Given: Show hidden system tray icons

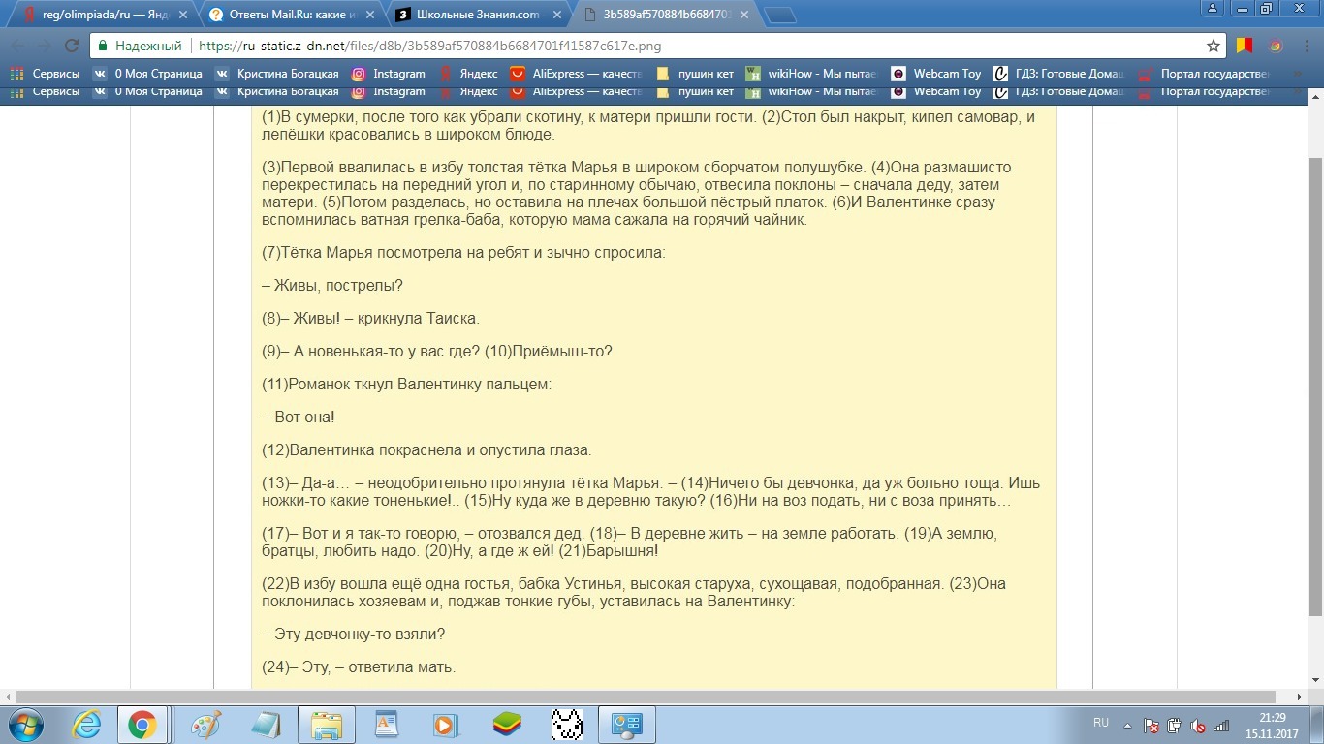Looking at the screenshot, I should (x=1125, y=725).
